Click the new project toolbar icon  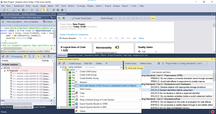4,10
